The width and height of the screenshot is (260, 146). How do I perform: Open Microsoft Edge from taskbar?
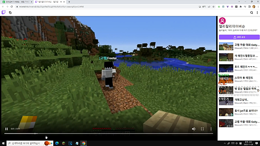57,143
